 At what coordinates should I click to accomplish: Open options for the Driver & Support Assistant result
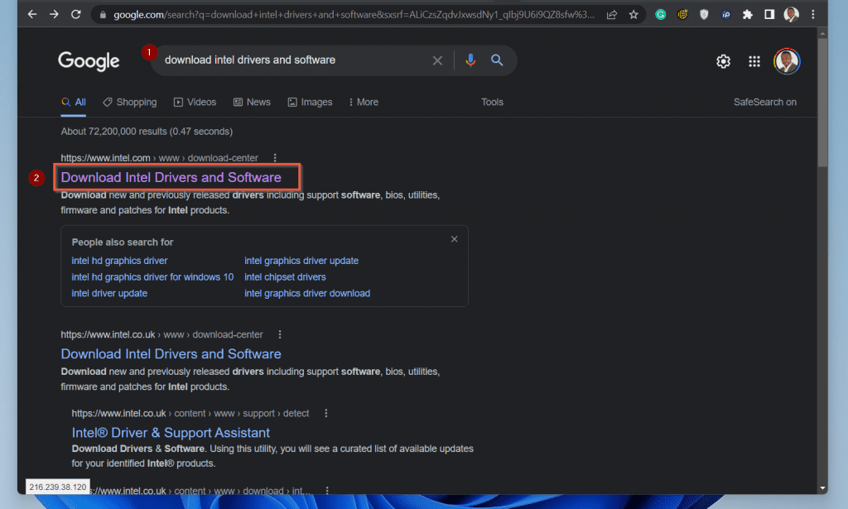tap(325, 413)
